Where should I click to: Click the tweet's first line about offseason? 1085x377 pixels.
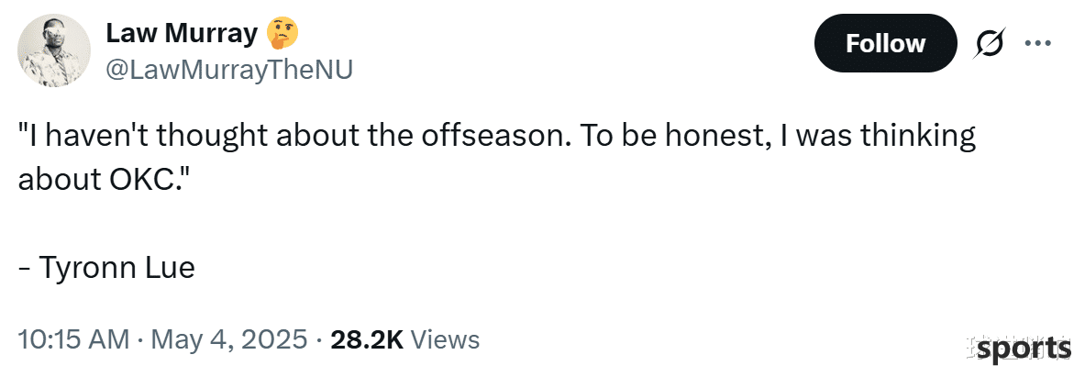[496, 136]
